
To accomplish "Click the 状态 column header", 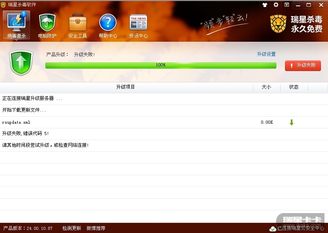I will [x=294, y=87].
